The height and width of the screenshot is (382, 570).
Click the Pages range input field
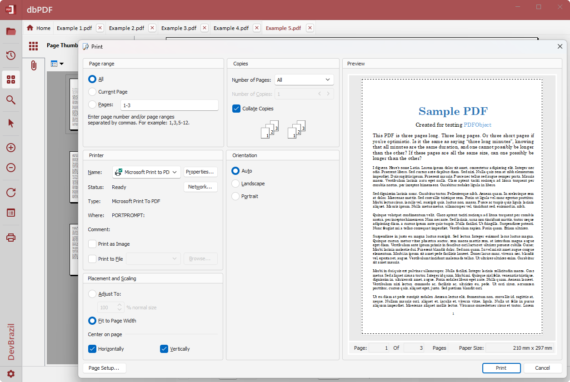pos(170,105)
